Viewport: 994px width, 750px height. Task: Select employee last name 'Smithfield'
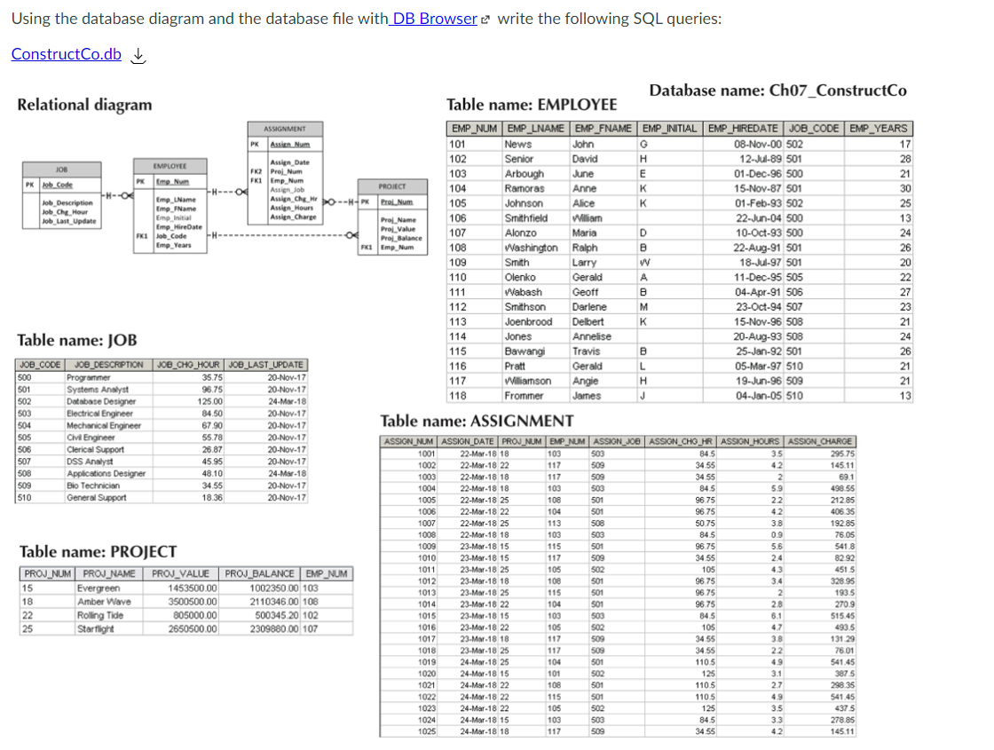[x=526, y=218]
